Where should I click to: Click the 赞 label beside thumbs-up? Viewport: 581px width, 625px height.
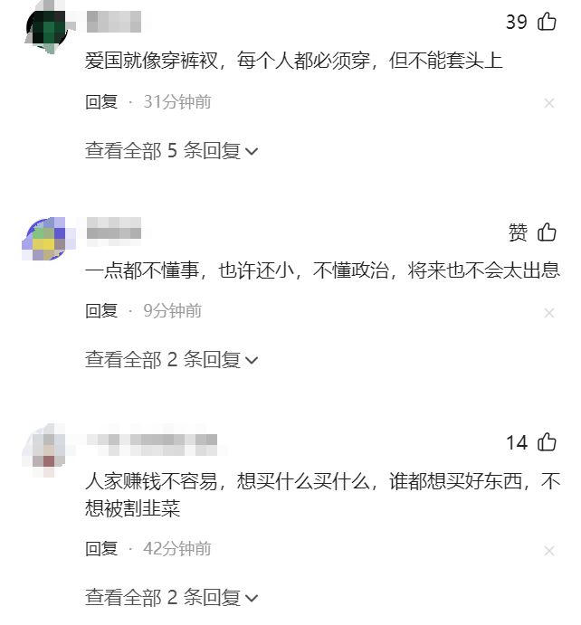click(518, 232)
